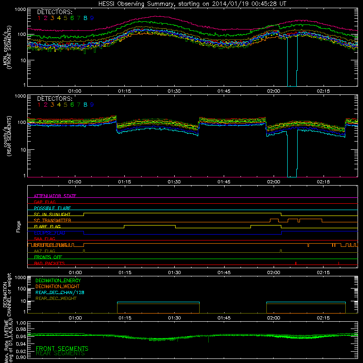Click 02:00 tick label under the Flags plot
The height and width of the screenshot is (363, 363).
click(x=274, y=273)
